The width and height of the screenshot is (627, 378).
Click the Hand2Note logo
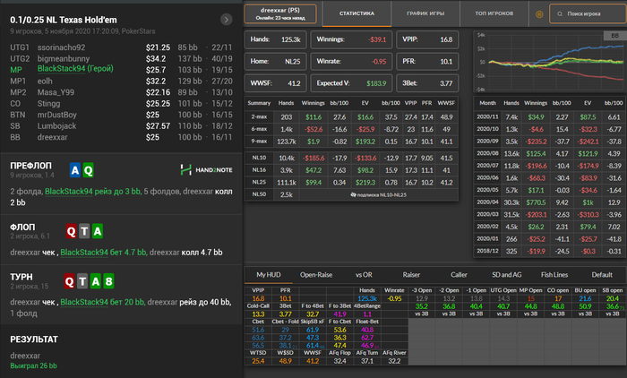pyautogui.click(x=204, y=169)
